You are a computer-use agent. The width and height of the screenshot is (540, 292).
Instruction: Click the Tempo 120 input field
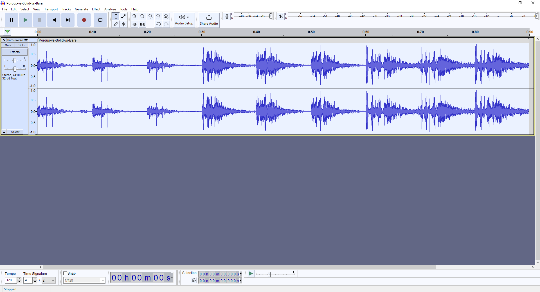11,280
